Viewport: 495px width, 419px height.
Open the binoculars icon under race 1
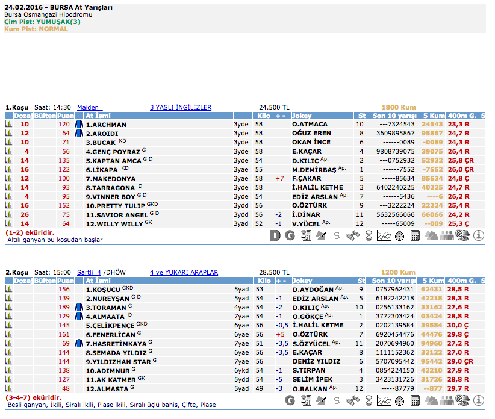[x=353, y=235]
